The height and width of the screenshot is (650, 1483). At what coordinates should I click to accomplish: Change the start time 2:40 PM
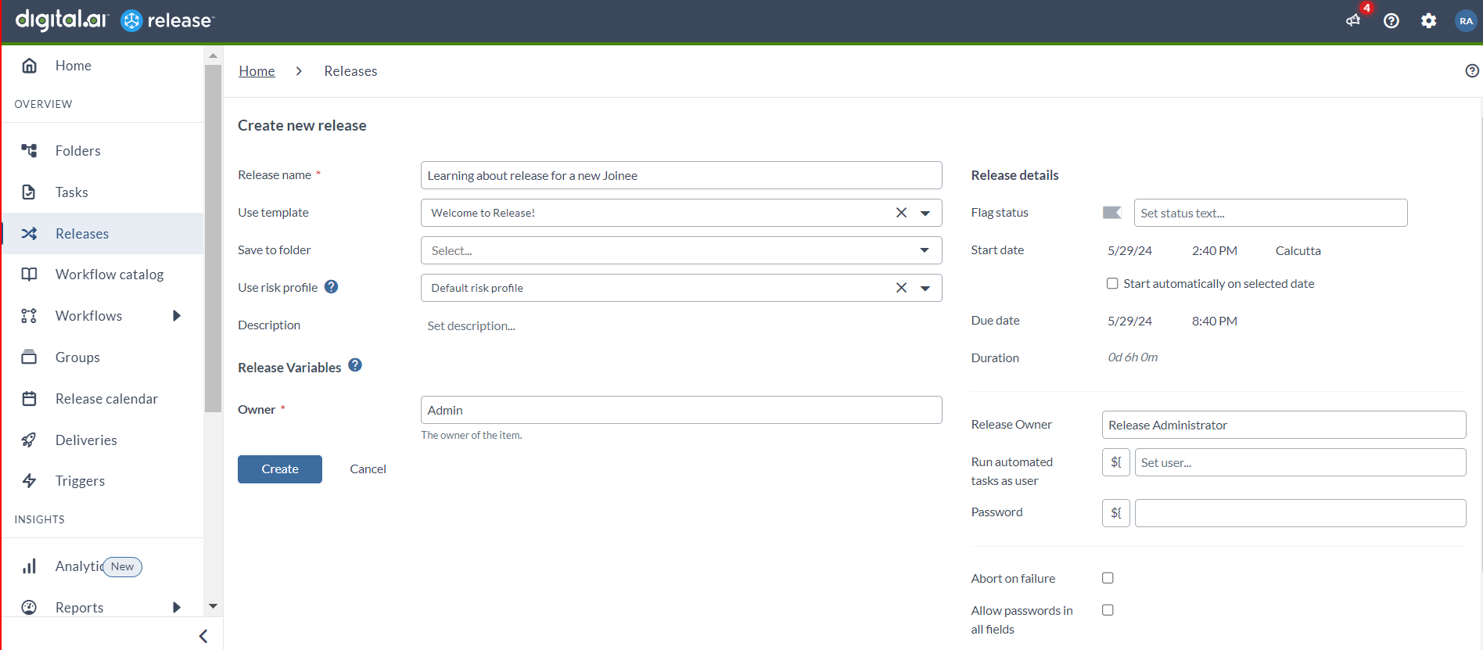pos(1214,251)
